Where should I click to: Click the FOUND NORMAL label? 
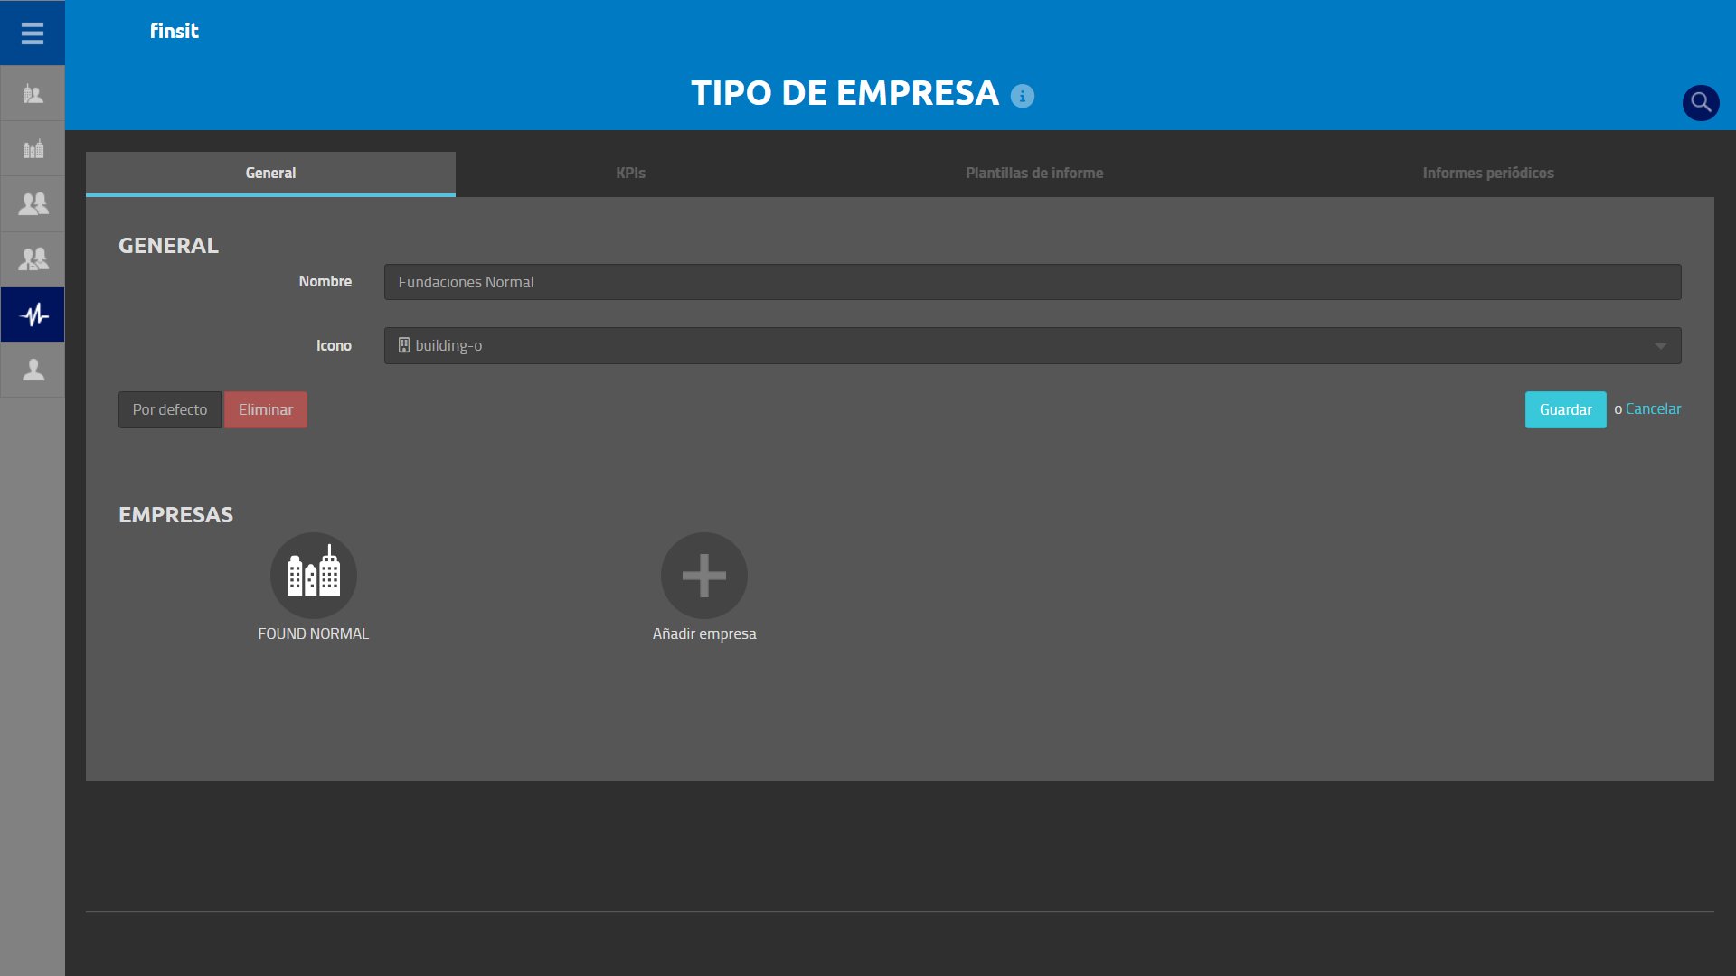(x=314, y=633)
